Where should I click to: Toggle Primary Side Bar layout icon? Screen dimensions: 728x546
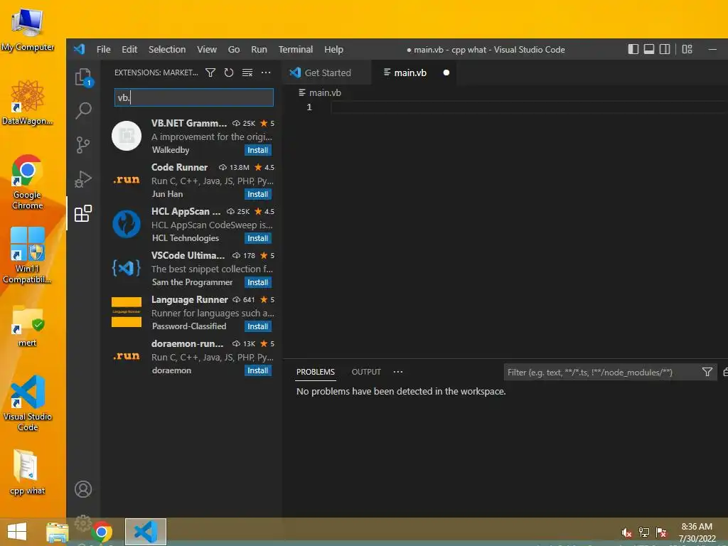click(633, 49)
